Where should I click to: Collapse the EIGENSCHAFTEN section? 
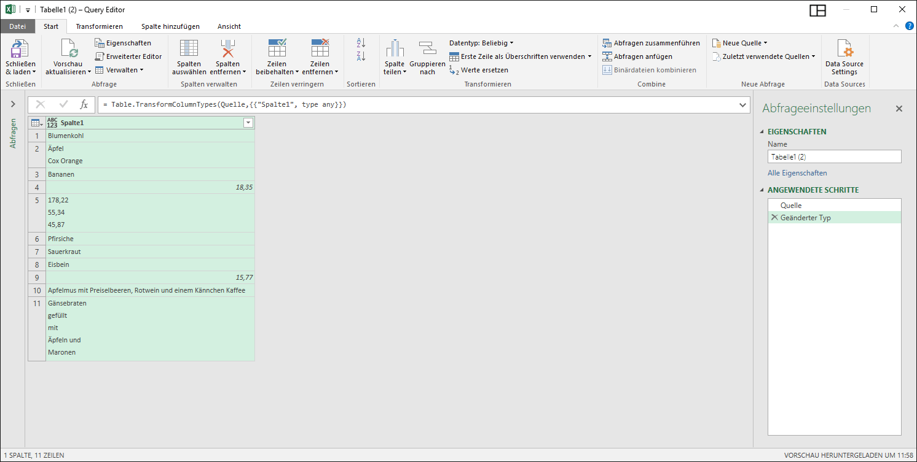click(763, 132)
